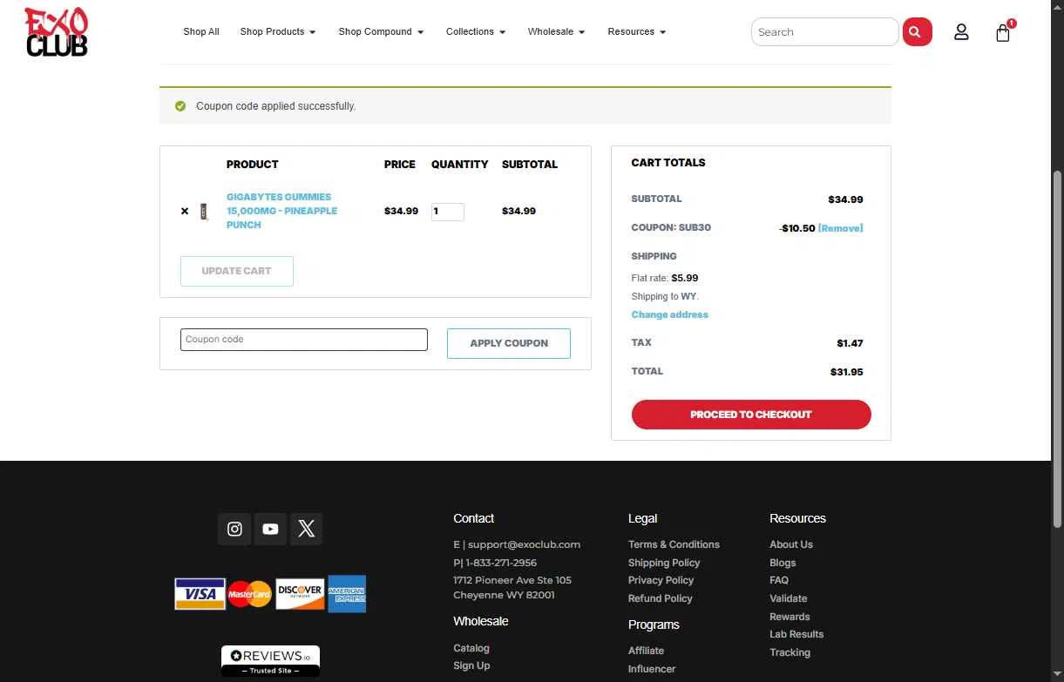Remove Gigabytes Gummies item with X

pos(185,211)
